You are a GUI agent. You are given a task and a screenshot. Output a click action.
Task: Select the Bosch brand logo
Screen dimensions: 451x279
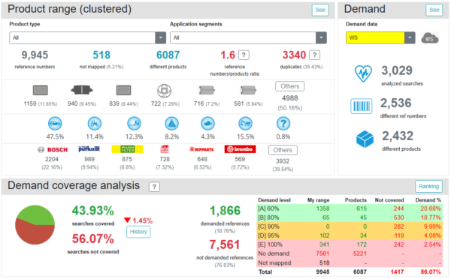pos(53,149)
